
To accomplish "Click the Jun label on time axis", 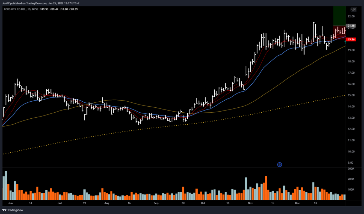I will pos(10,204).
